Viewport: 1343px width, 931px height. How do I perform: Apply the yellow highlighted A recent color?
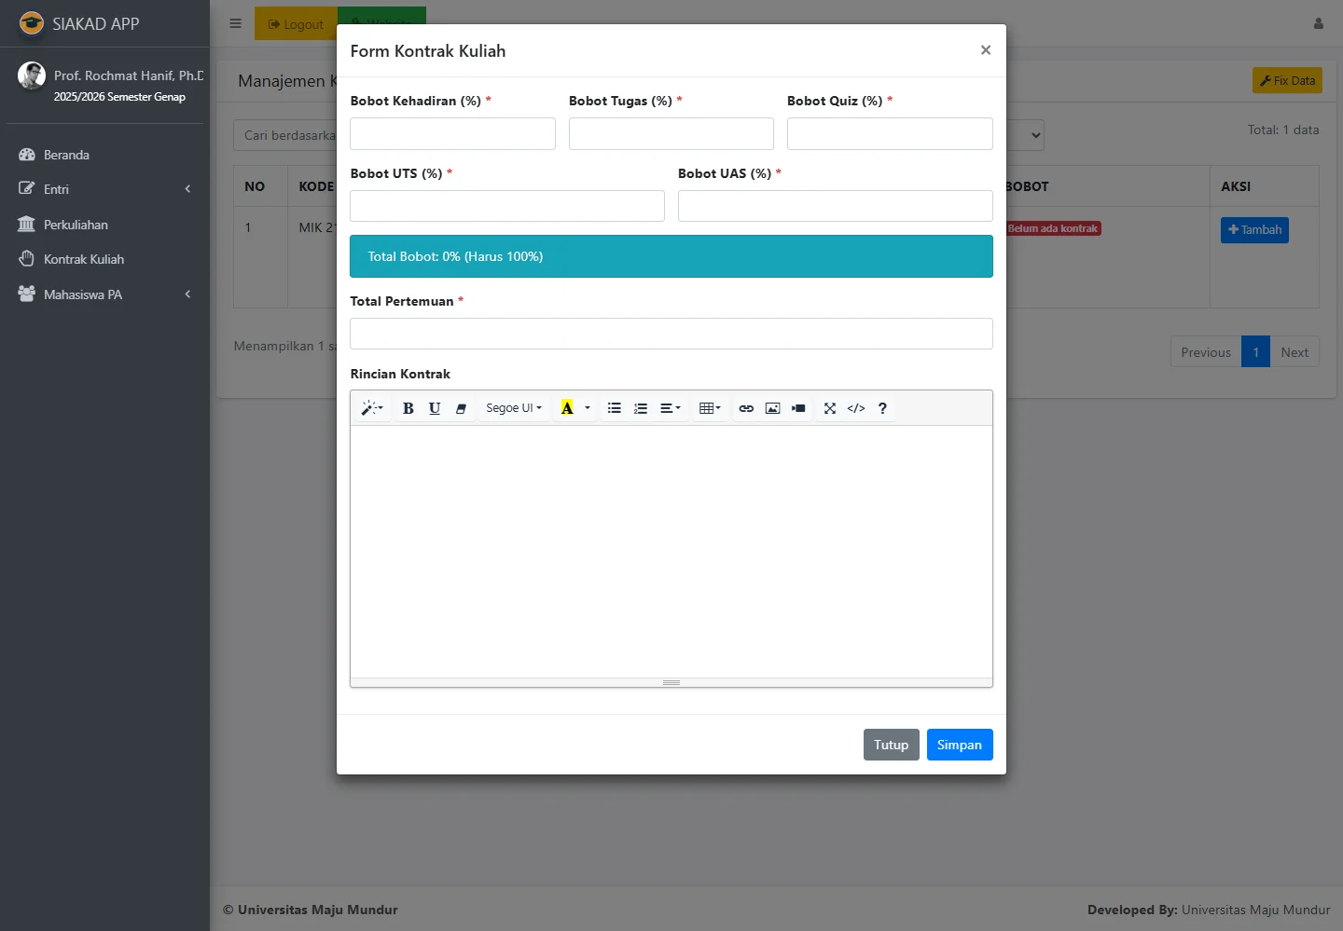pos(567,408)
